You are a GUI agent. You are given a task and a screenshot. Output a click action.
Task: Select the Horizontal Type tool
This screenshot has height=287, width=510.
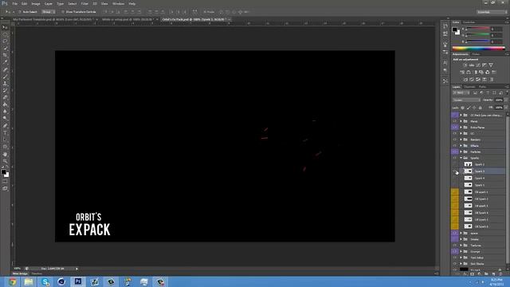point(5,133)
